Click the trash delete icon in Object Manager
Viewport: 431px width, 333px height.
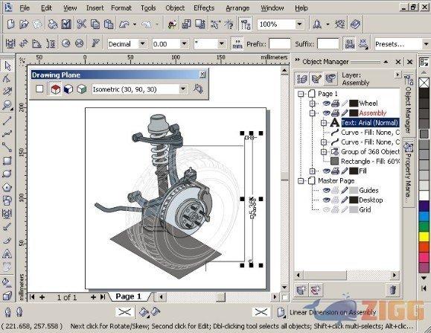(392, 290)
